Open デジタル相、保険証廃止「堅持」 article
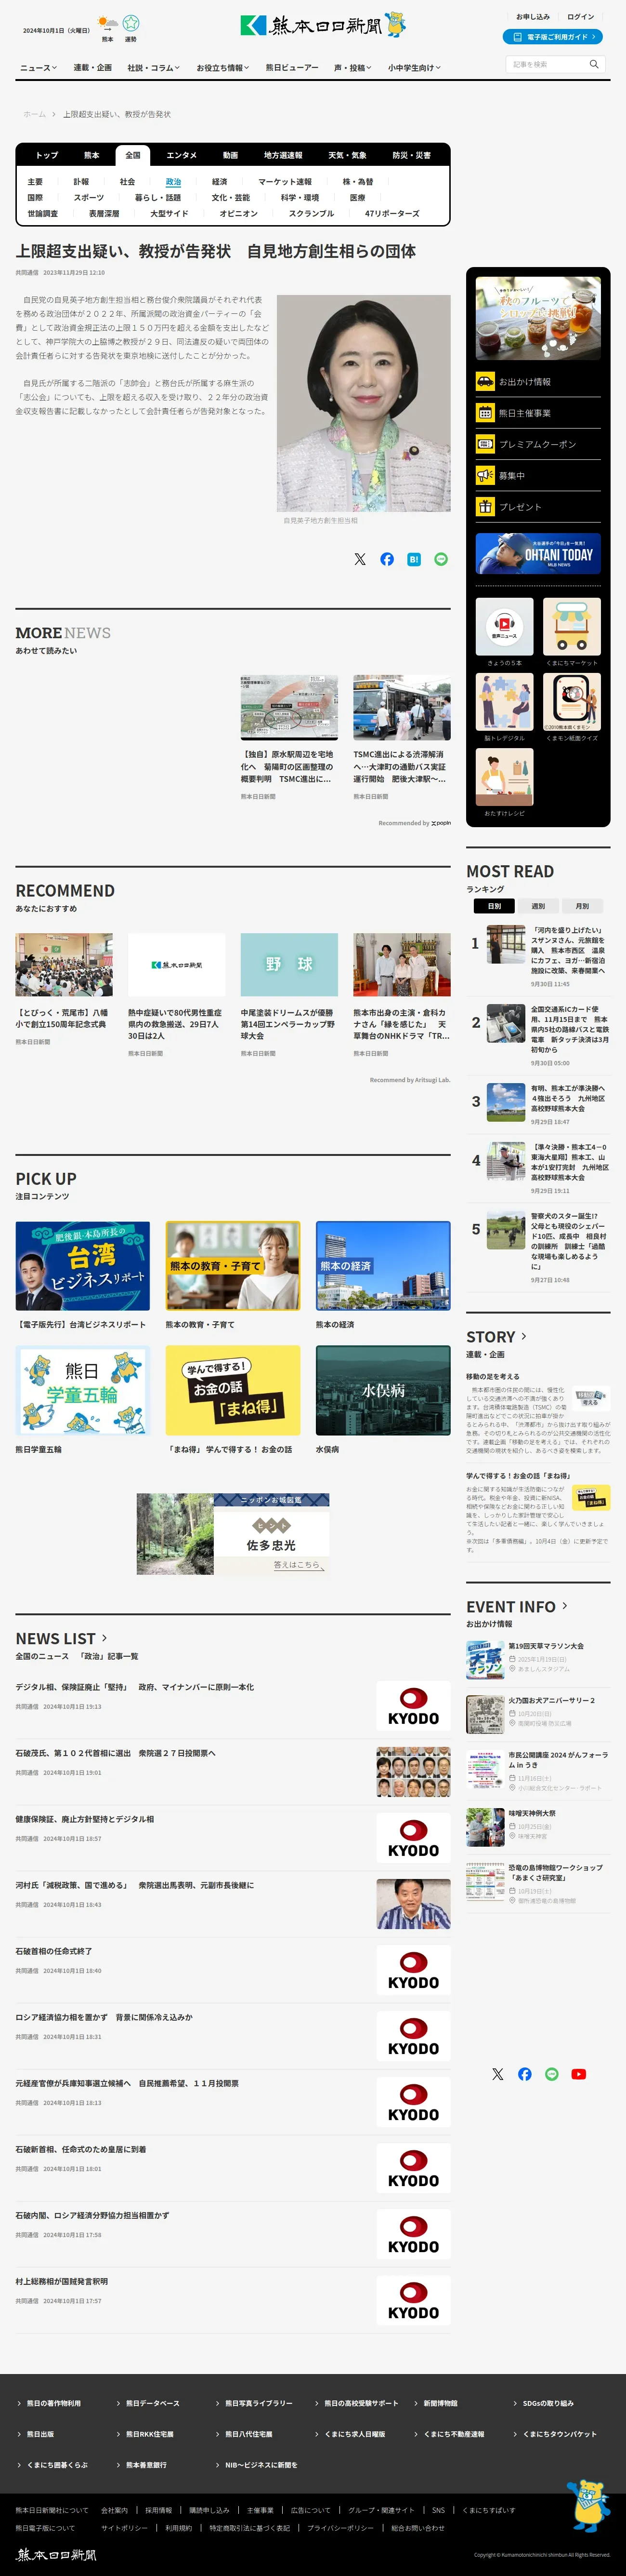This screenshot has width=626, height=2576. point(135,1687)
